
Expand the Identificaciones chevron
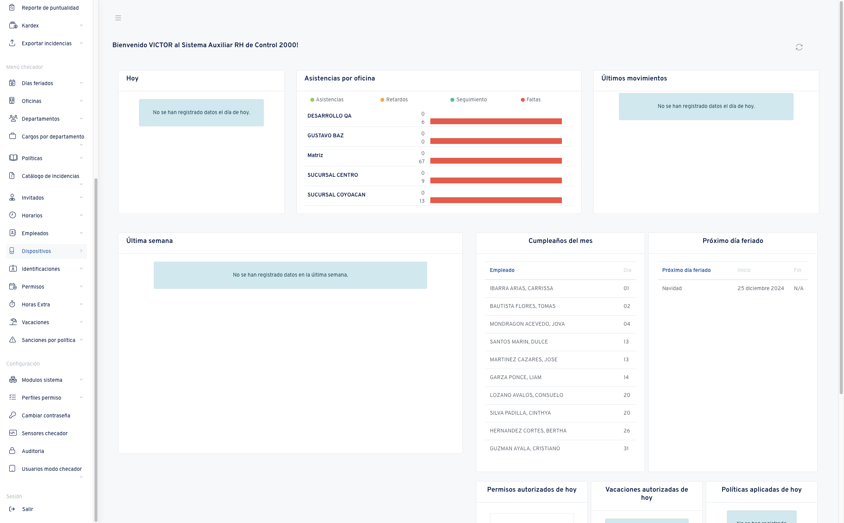click(x=81, y=269)
